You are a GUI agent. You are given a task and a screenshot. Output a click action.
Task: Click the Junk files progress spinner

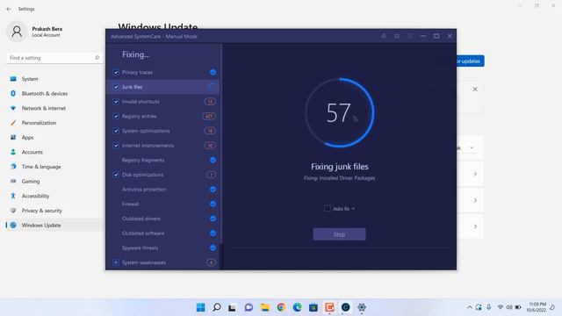click(212, 87)
